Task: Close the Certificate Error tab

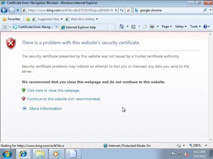Action: (x=56, y=27)
